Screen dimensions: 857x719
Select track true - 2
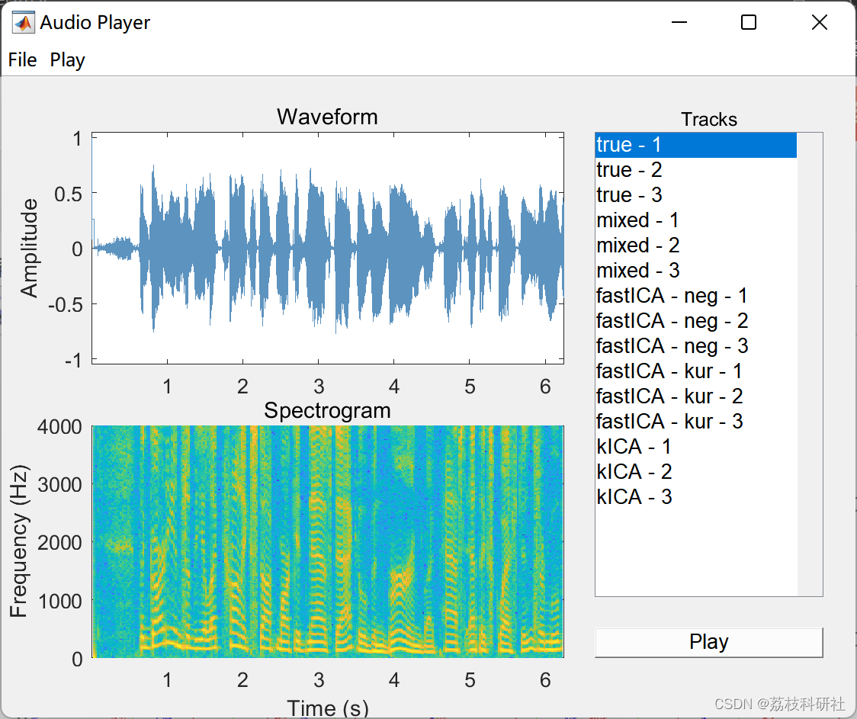point(696,170)
